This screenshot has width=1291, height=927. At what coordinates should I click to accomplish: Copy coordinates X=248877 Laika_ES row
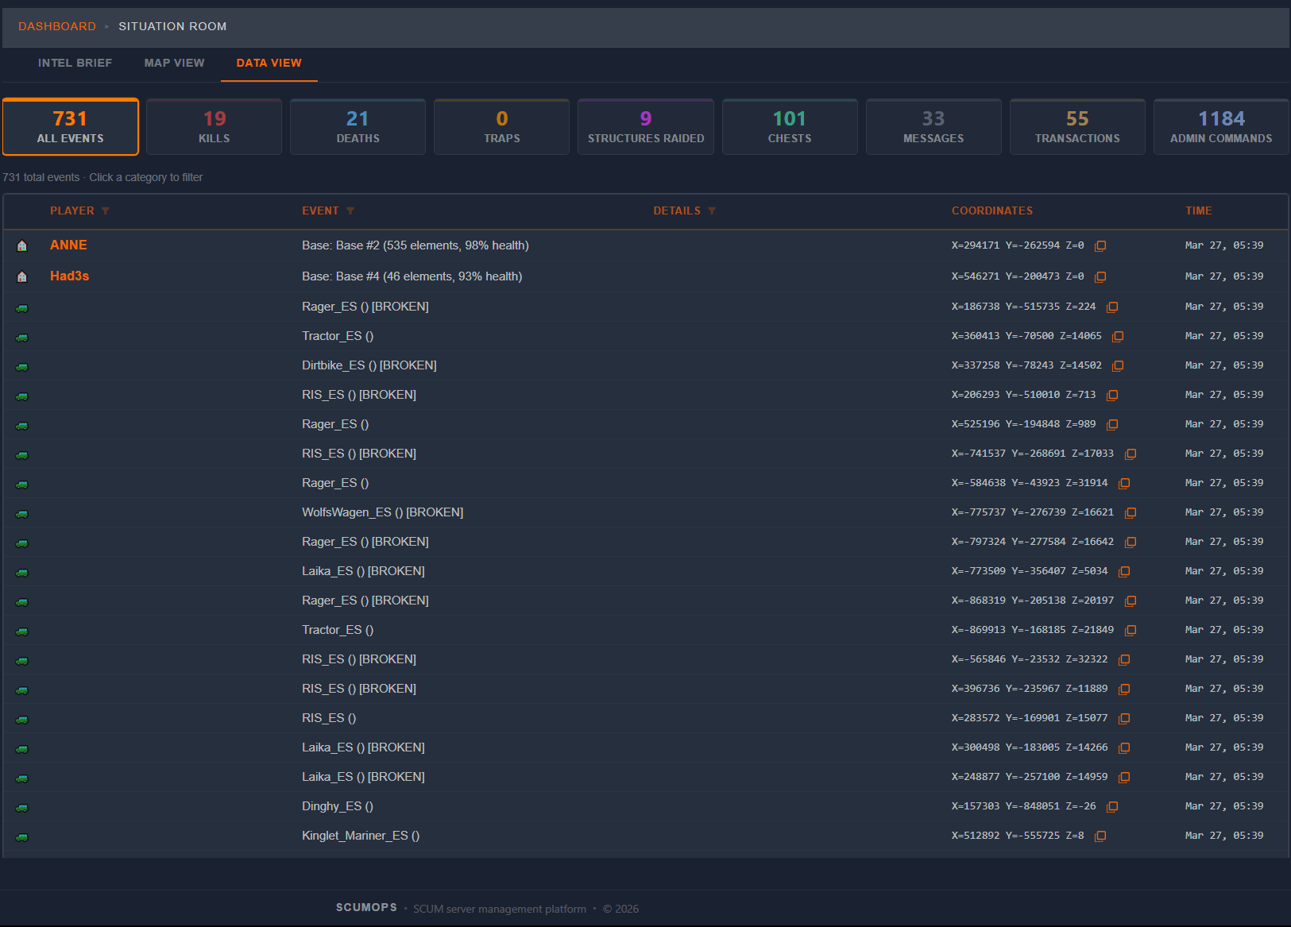[1124, 778]
